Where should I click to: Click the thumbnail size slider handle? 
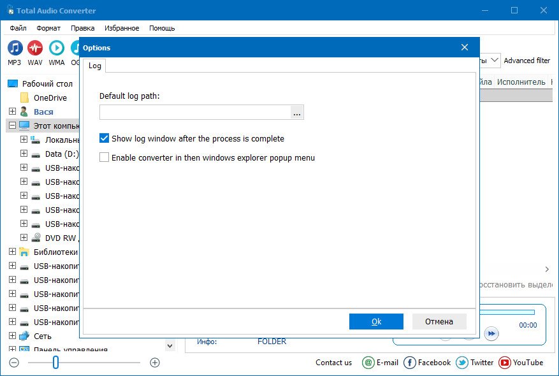pyautogui.click(x=55, y=363)
